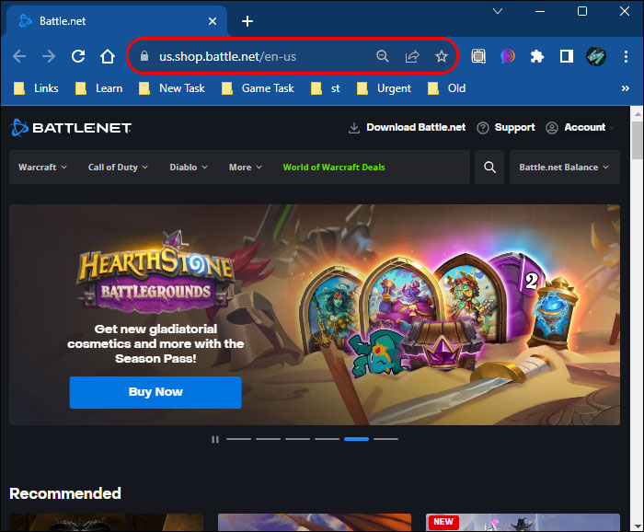Click the Battle.net logo

pos(71,128)
